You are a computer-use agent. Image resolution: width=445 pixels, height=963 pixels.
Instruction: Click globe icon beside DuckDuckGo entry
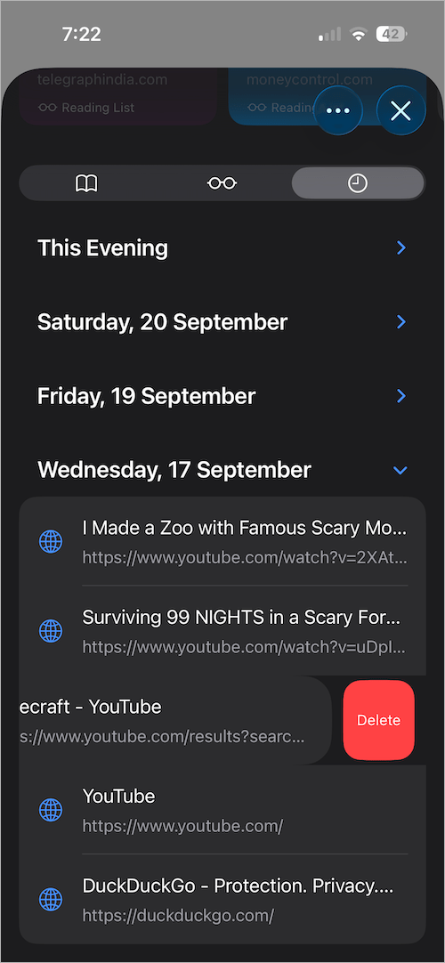tap(51, 900)
